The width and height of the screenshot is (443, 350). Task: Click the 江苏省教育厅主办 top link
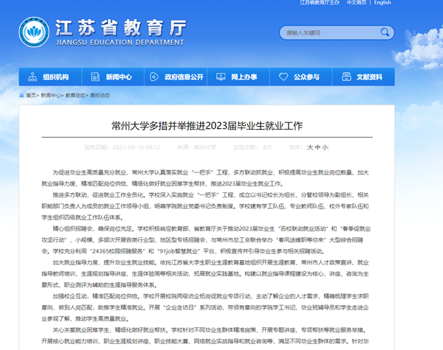(x=319, y=3)
